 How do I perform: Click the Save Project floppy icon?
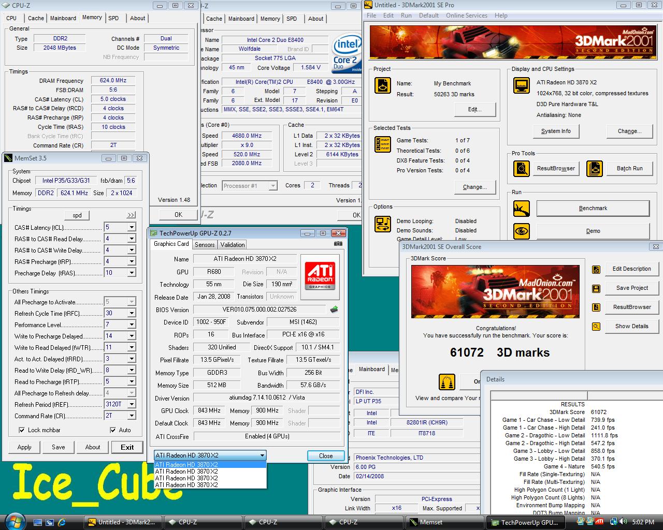click(x=596, y=288)
